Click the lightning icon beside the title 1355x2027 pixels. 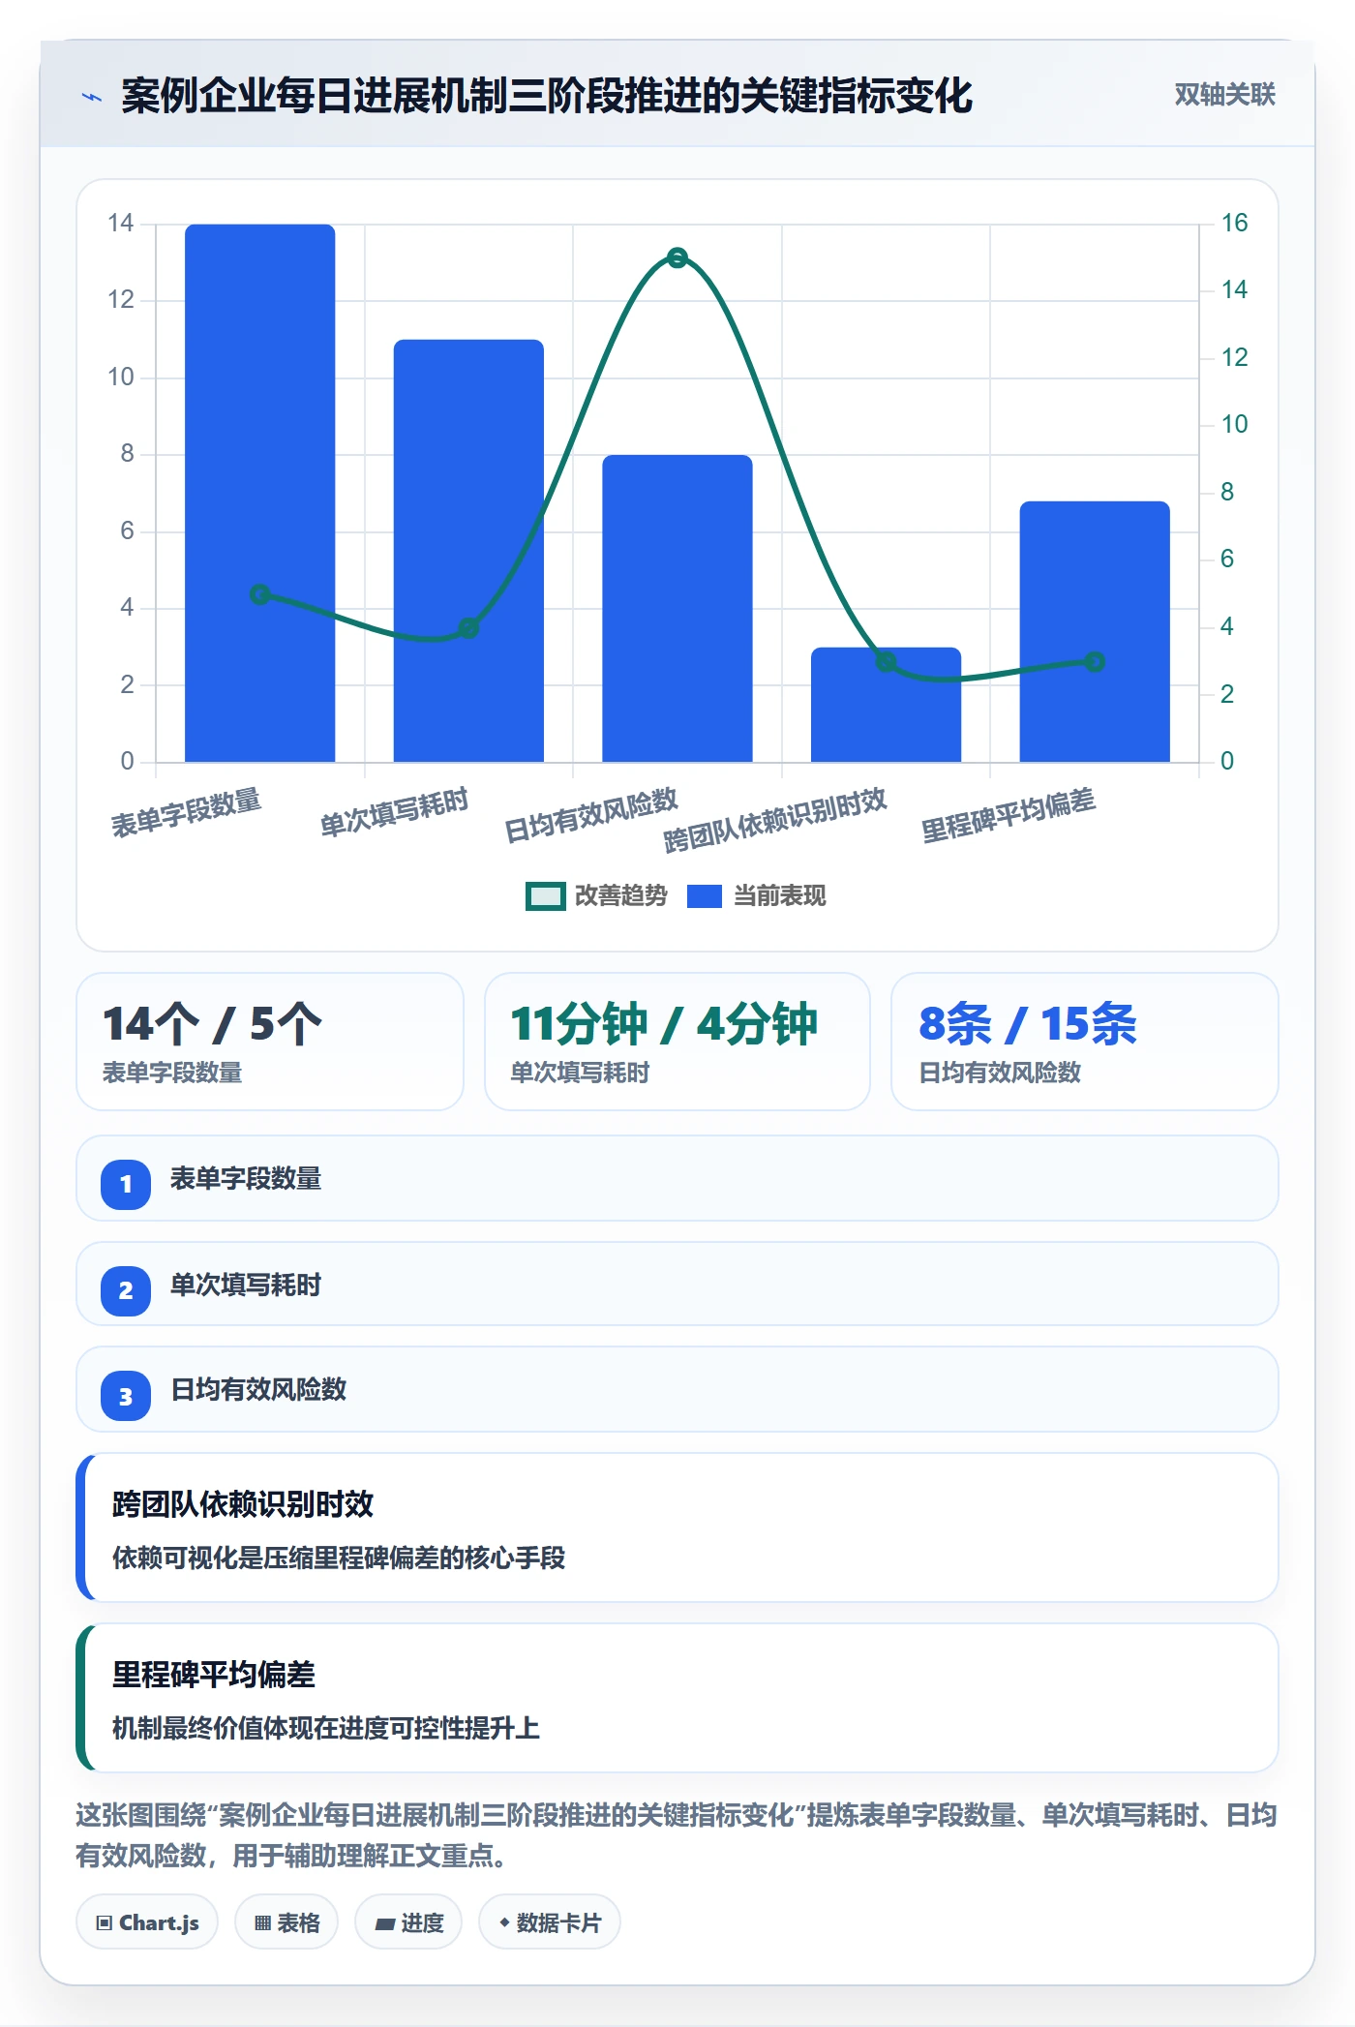(x=92, y=97)
